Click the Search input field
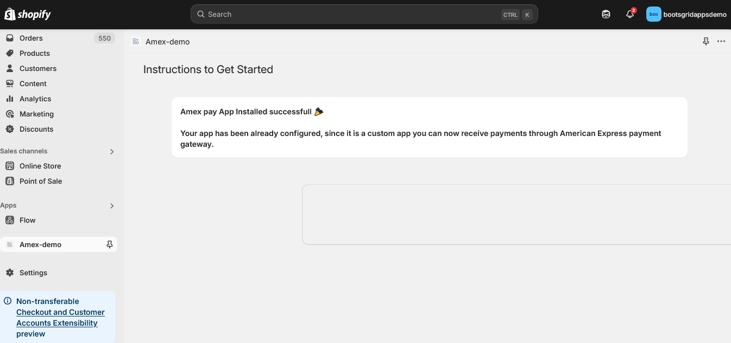The width and height of the screenshot is (731, 343). 364,15
